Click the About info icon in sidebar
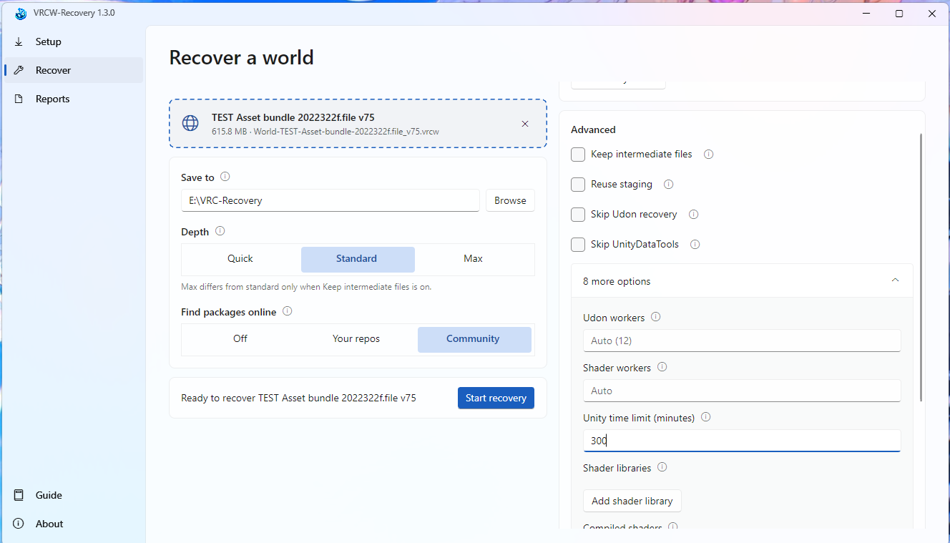Viewport: 950px width, 543px height. point(19,524)
